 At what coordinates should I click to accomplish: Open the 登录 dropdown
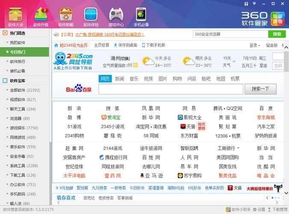pos(254,45)
